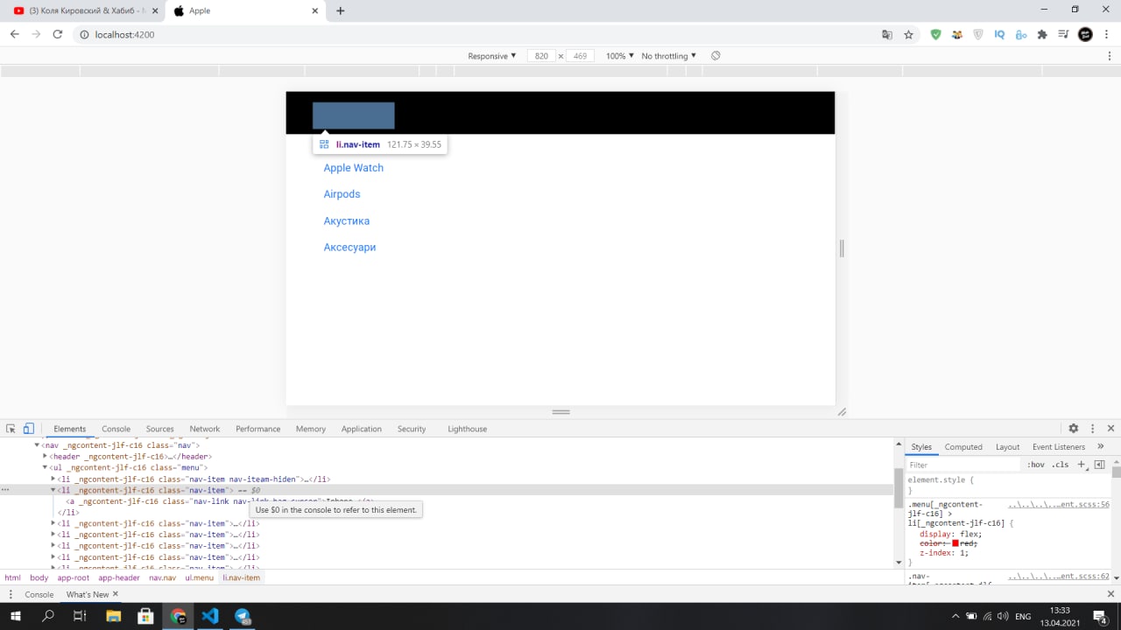The width and height of the screenshot is (1121, 630).
Task: Click the grey shield extension icon
Action: click(x=978, y=35)
